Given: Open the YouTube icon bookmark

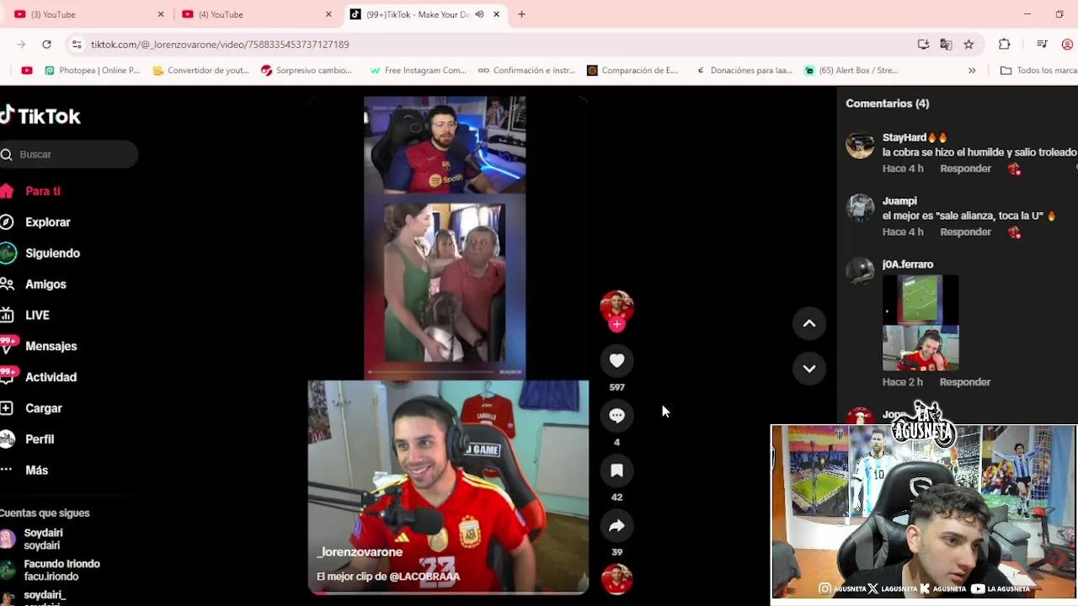Looking at the screenshot, I should coord(27,71).
